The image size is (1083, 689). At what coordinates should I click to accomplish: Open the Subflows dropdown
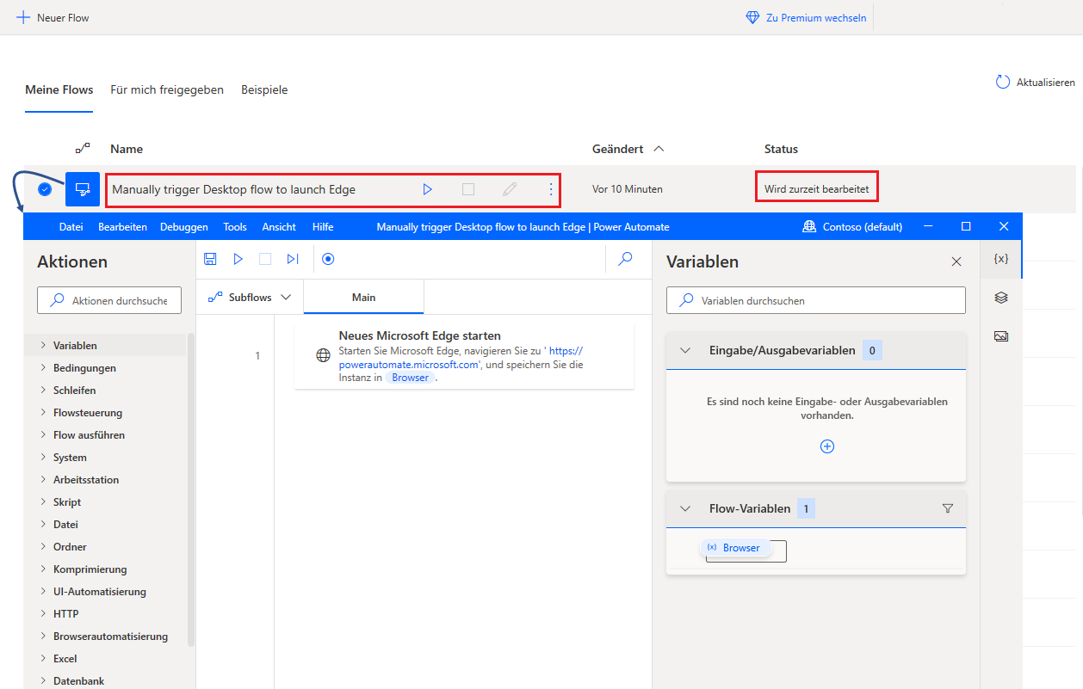coord(250,298)
